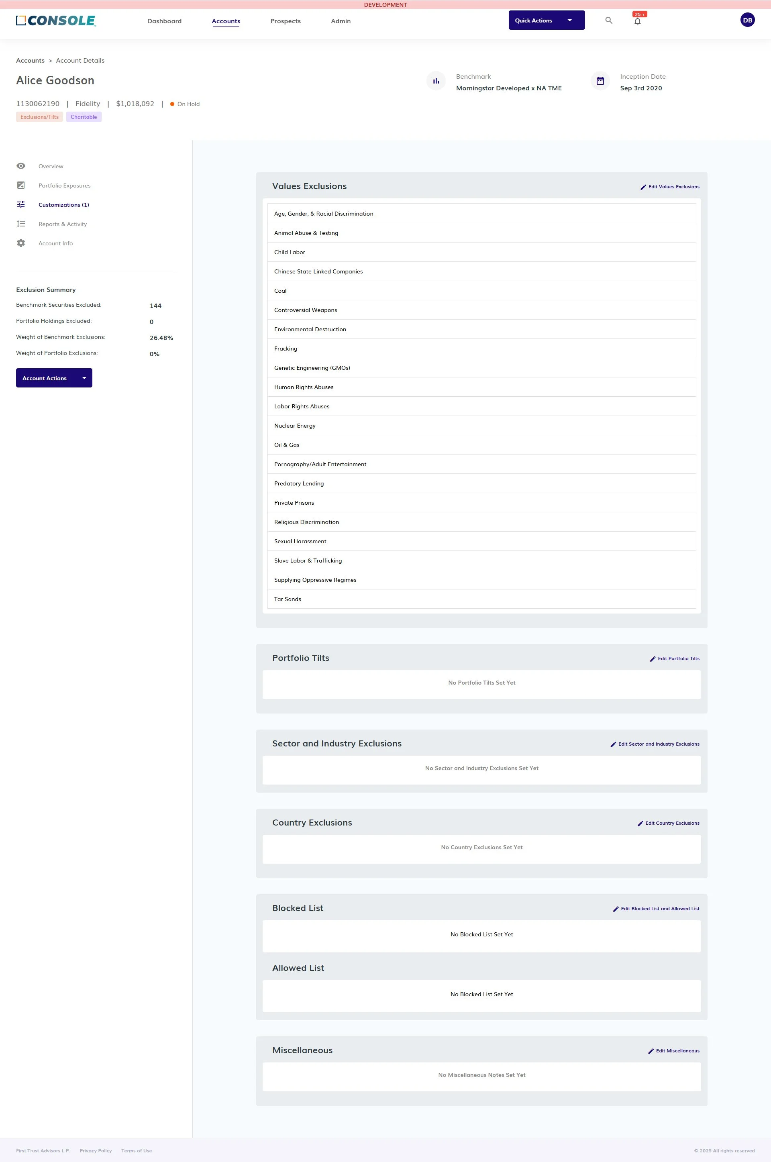Screen dimensions: 771x1162
Task: Click Edit Portfolio Tilts link
Action: pos(675,658)
